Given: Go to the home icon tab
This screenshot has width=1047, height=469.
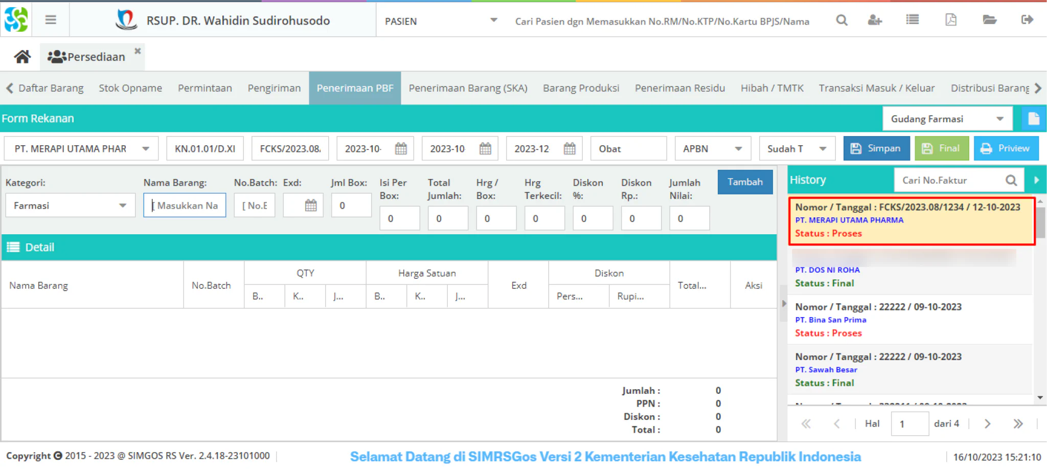Looking at the screenshot, I should point(22,56).
